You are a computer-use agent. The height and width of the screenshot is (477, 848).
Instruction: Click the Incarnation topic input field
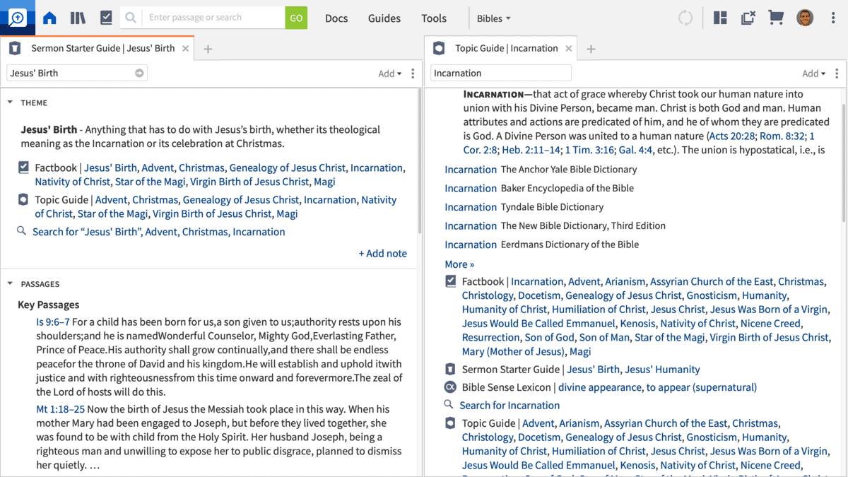pos(500,73)
